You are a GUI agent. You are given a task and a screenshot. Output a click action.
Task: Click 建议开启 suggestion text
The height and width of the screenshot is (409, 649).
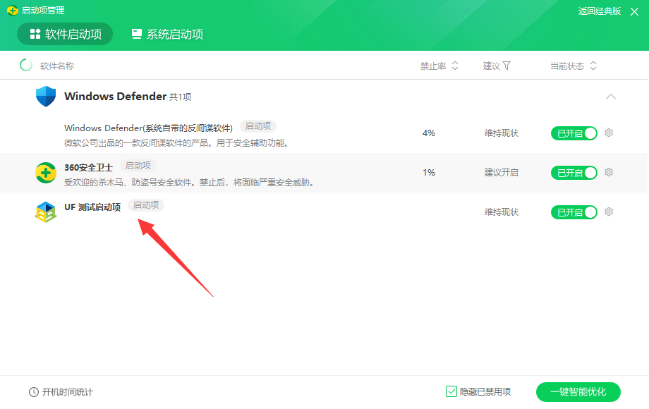(x=502, y=173)
